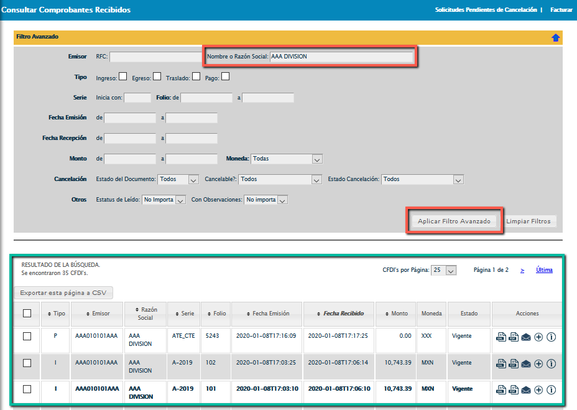Collapse Filtro Avanzado with blue arrow

tap(555, 38)
